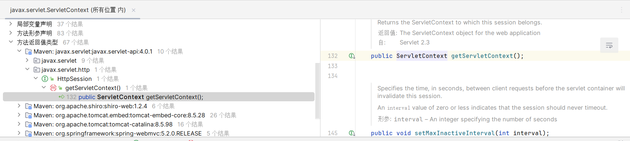Expand the javax.servlet package node
630x141 pixels.
click(27, 60)
